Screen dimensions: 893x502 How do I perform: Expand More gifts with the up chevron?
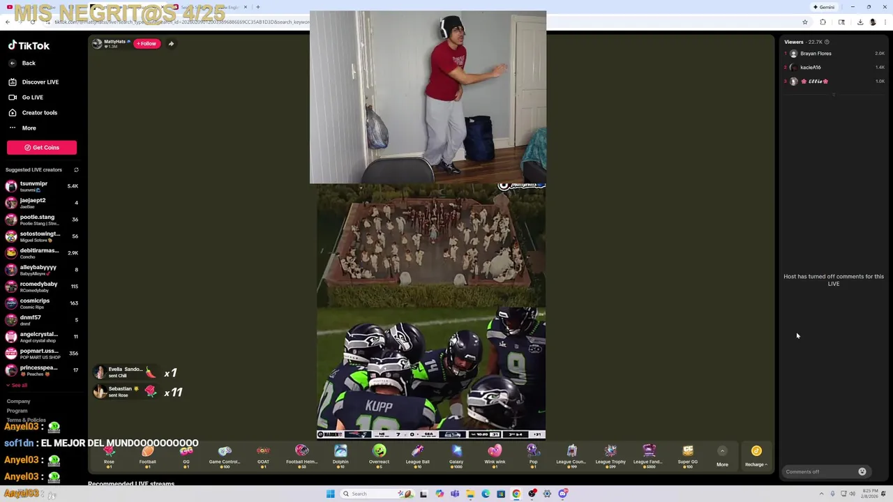722,451
